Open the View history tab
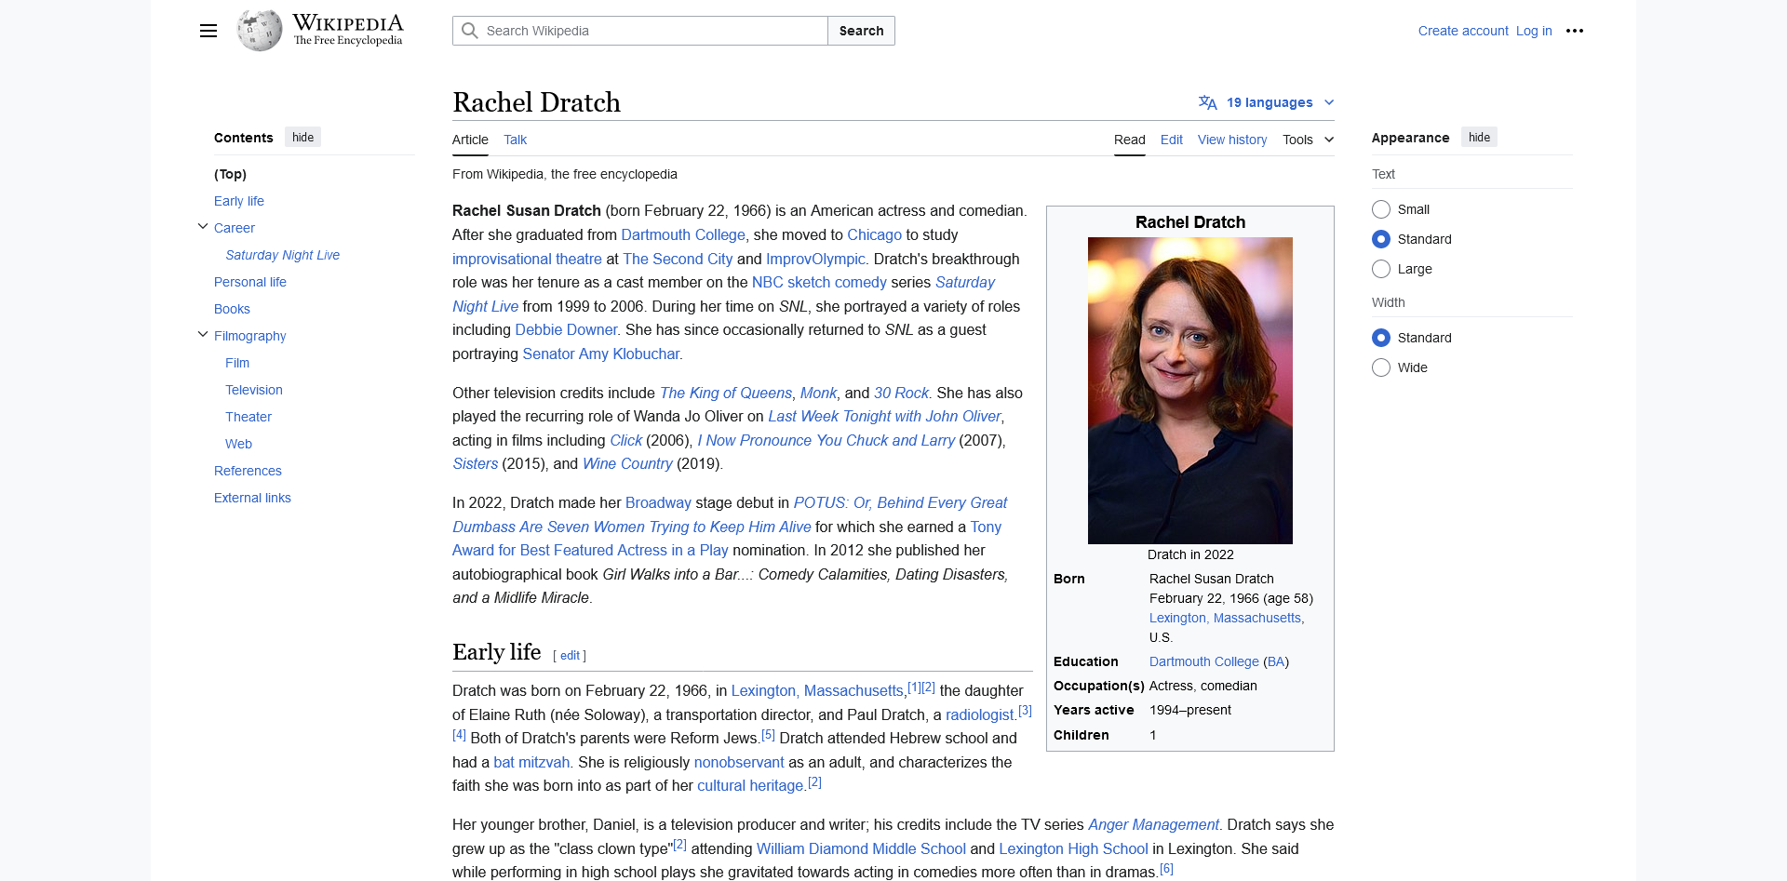1787x881 pixels. [1231, 140]
